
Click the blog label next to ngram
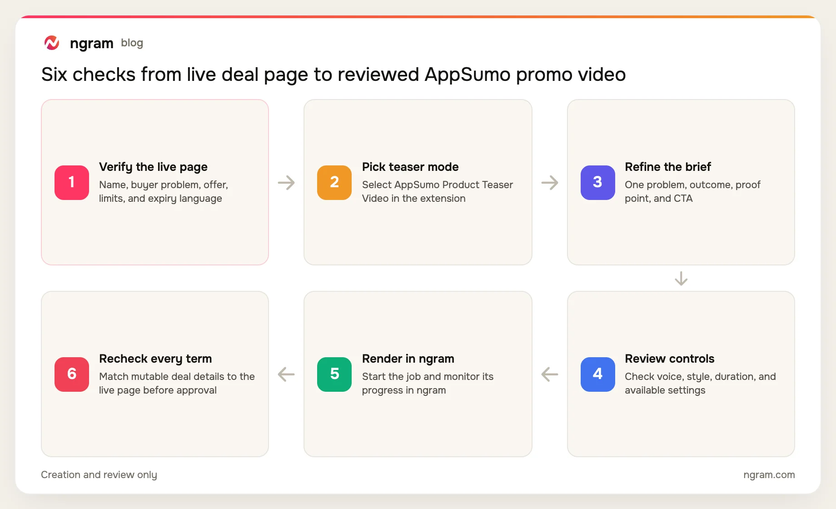[132, 43]
